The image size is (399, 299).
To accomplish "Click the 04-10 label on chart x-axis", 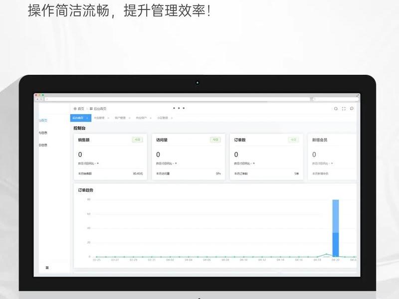I will (243, 260).
